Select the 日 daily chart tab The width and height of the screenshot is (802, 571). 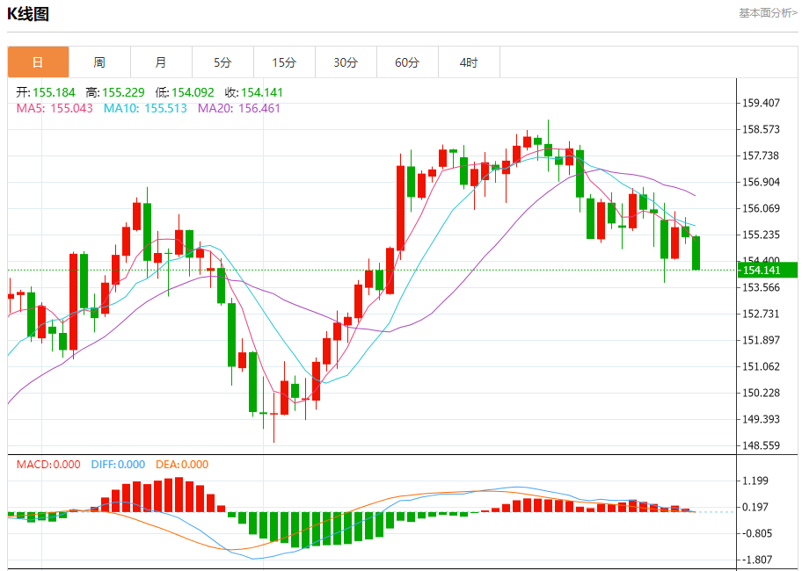coord(39,62)
